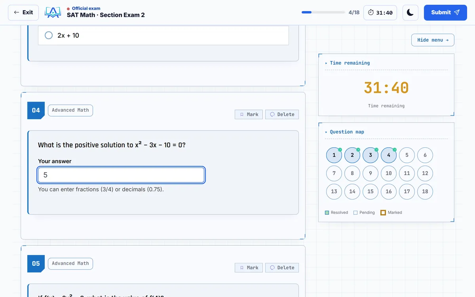This screenshot has height=297, width=475.
Task: Click the exam progress bar
Action: pos(323,12)
